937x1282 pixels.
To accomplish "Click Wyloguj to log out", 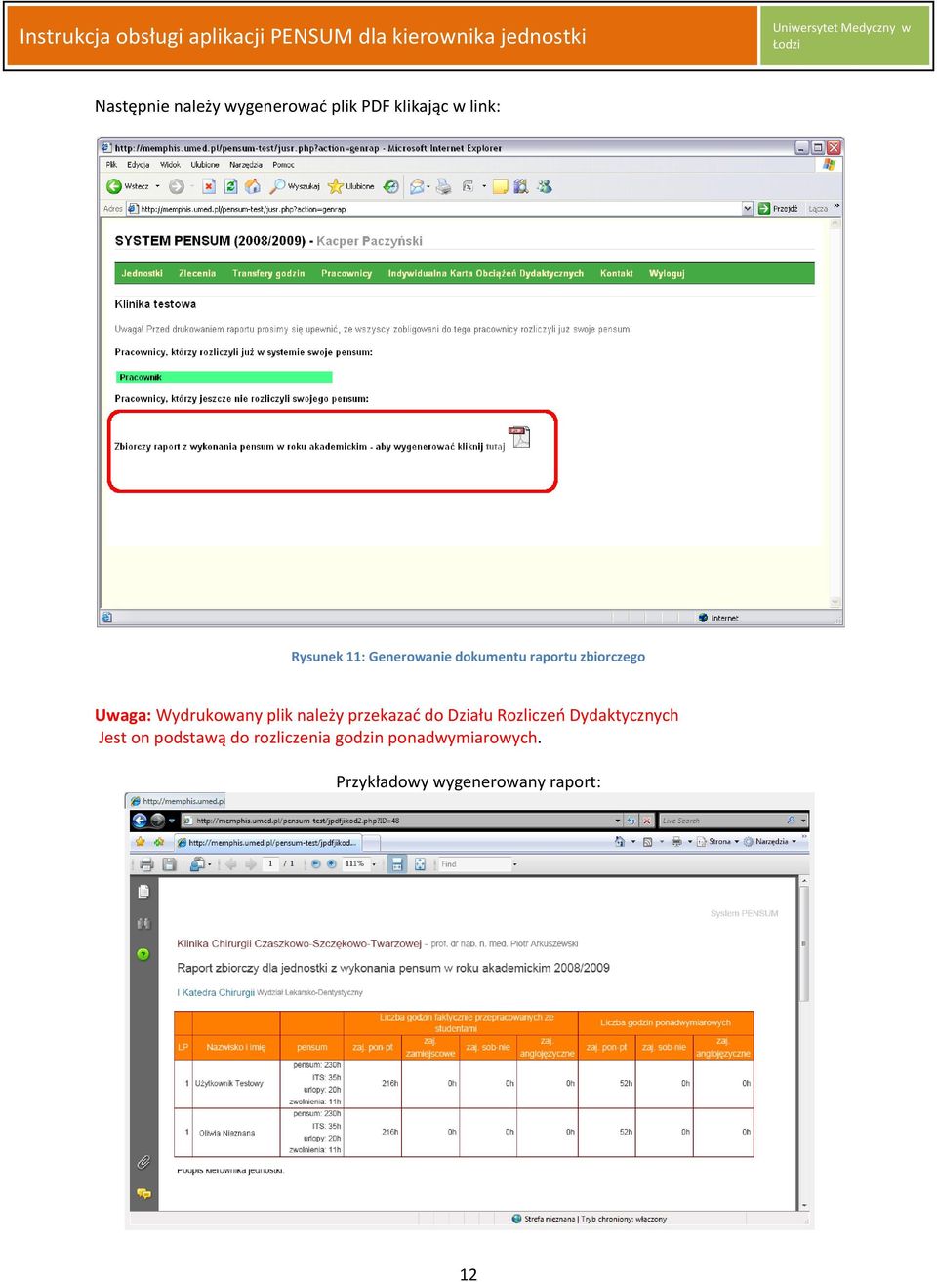I will (x=667, y=274).
